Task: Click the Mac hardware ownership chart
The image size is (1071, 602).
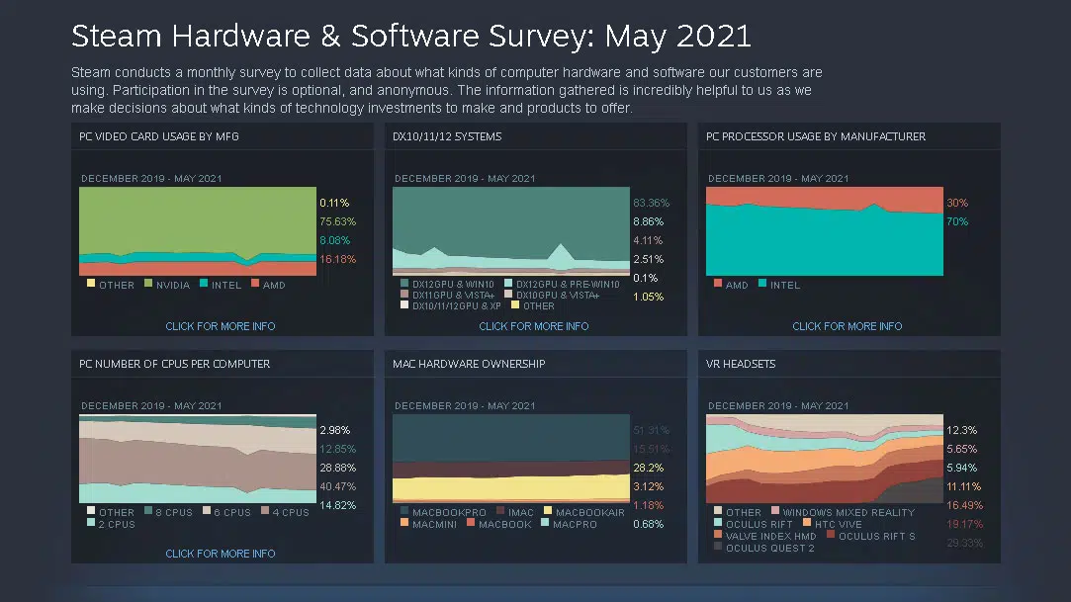Action: coord(511,459)
